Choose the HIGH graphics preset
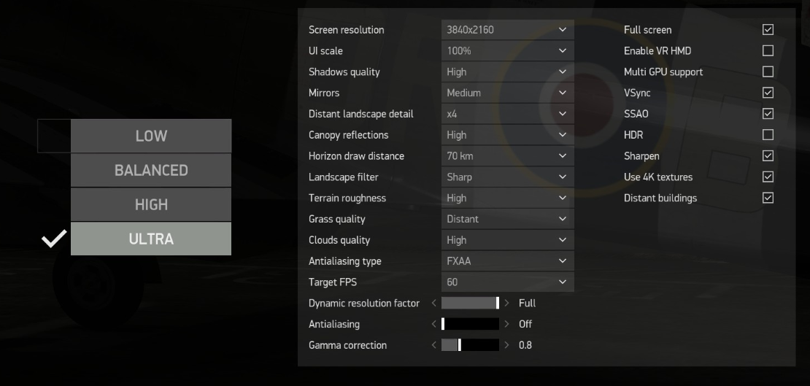 coord(151,204)
